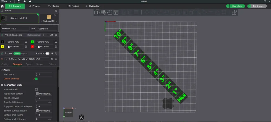Click the zoom-to-fit icon below the plate
Screen dimensions: 271x122
click(81, 117)
